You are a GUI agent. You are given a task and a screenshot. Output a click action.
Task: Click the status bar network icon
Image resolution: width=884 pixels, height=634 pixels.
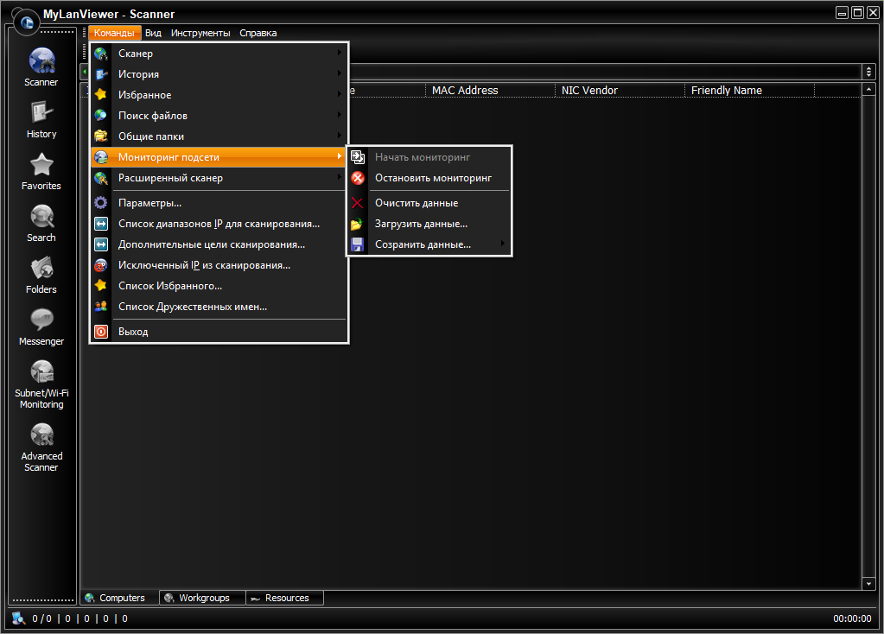(x=19, y=618)
